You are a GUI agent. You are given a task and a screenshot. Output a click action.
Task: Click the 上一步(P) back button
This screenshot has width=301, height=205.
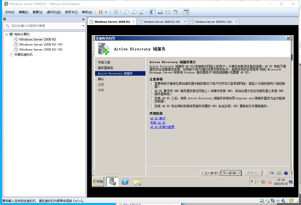(210, 173)
